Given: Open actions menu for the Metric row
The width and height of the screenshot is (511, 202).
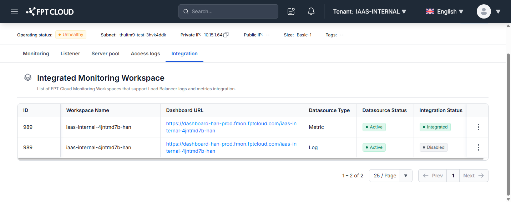Looking at the screenshot, I should [x=478, y=127].
